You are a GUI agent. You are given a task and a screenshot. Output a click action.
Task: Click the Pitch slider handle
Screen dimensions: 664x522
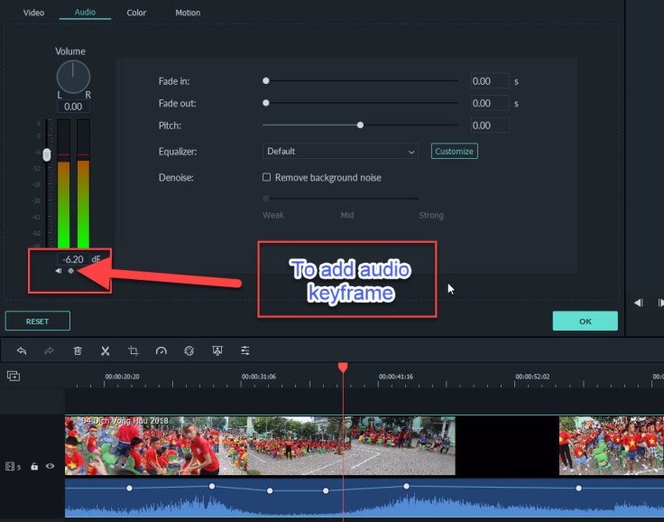[360, 126]
